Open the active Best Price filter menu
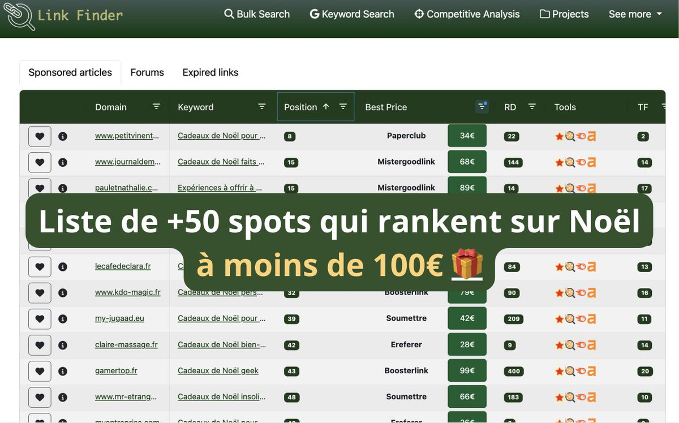The image size is (679, 423). [482, 106]
